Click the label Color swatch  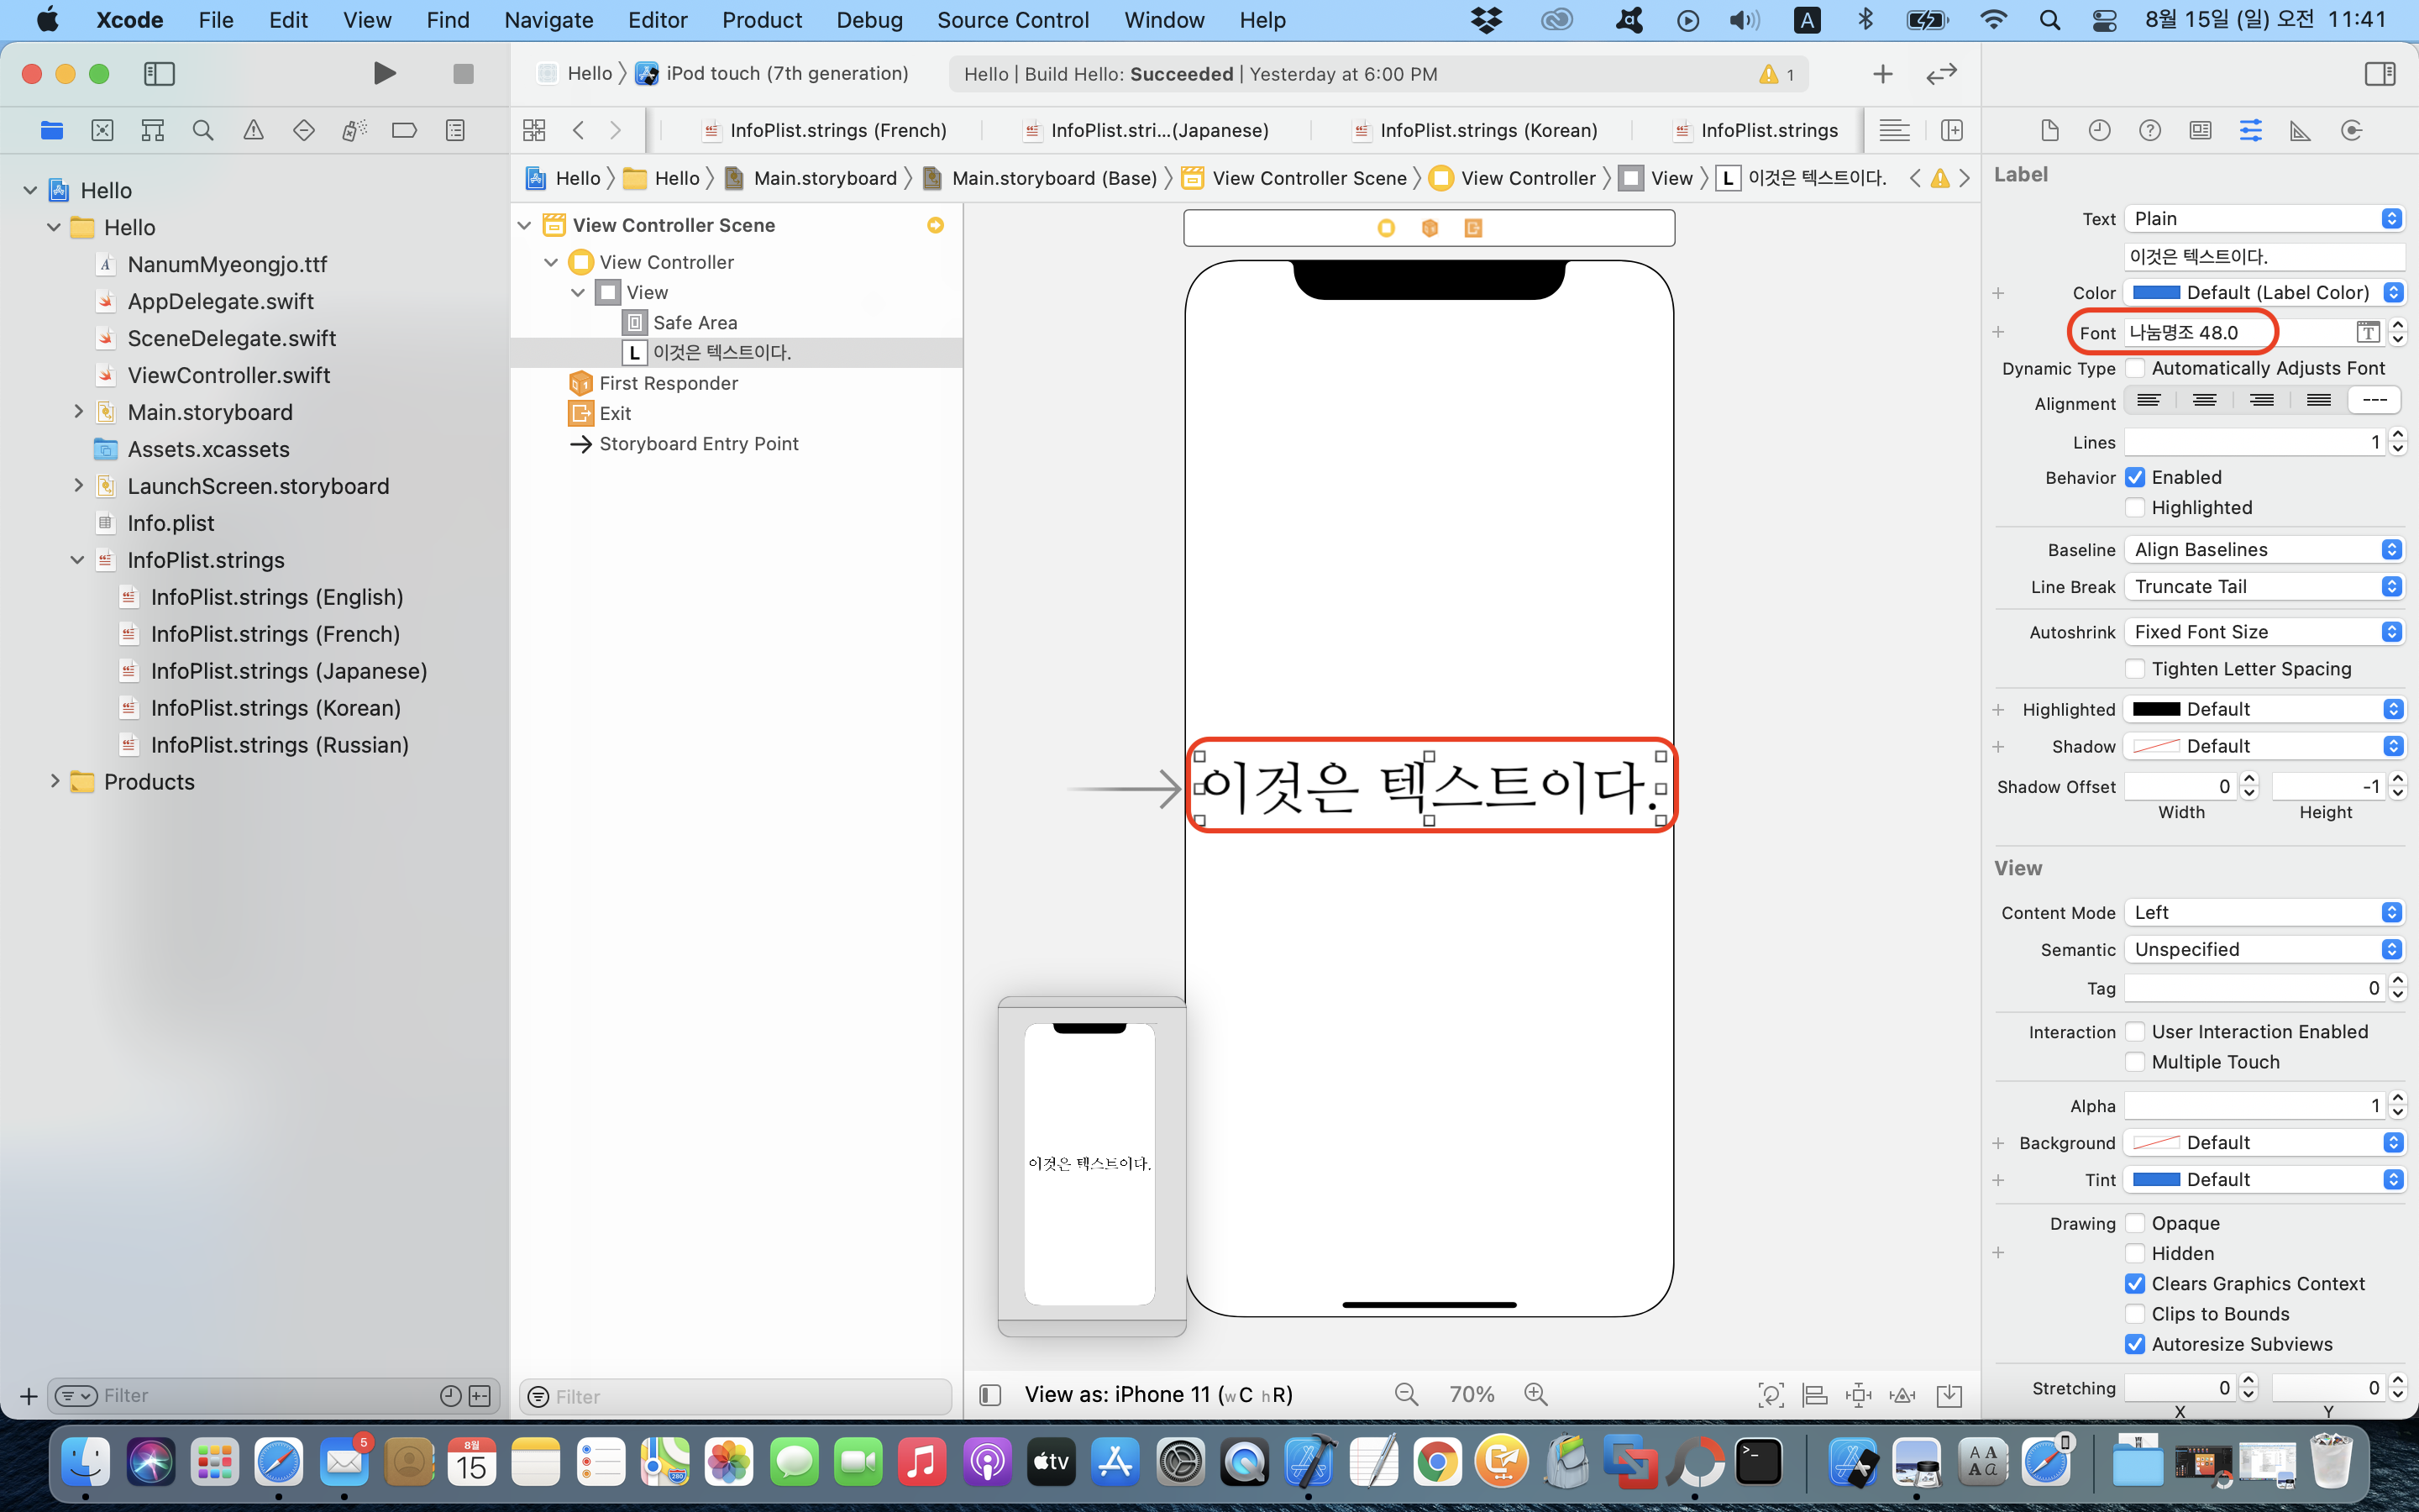[x=2156, y=293]
